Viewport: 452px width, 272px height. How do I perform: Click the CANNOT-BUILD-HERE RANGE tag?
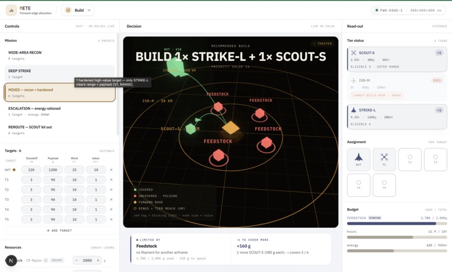pos(377,95)
